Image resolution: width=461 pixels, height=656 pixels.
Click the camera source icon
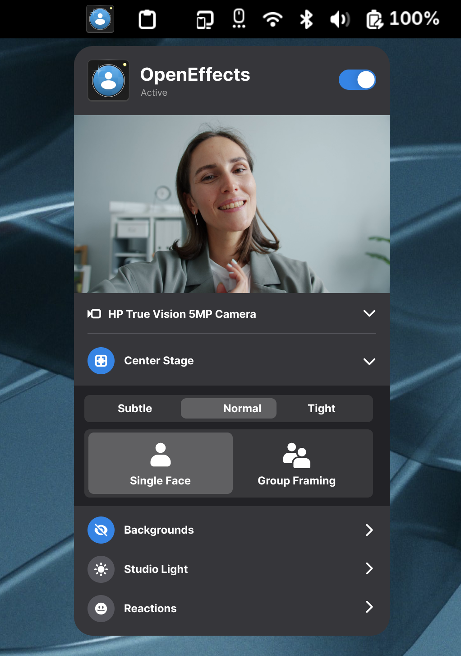click(x=94, y=314)
